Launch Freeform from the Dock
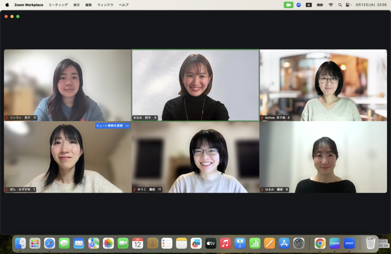 click(x=196, y=243)
